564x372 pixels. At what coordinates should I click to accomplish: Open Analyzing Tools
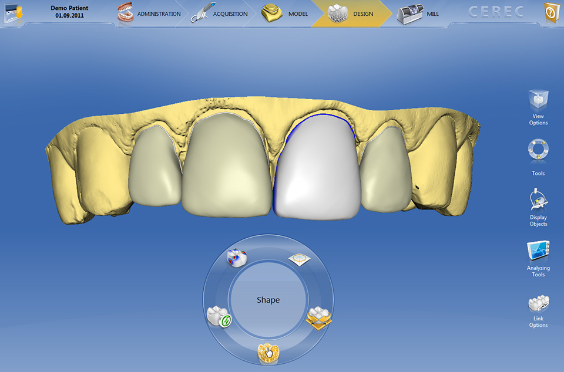coord(538,259)
